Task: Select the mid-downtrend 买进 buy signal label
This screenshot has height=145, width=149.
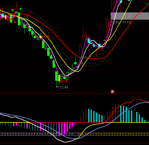Action: (45, 36)
